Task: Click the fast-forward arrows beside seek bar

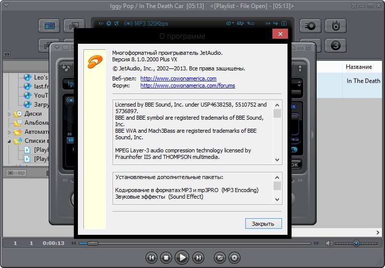Action: pyautogui.click(x=316, y=243)
